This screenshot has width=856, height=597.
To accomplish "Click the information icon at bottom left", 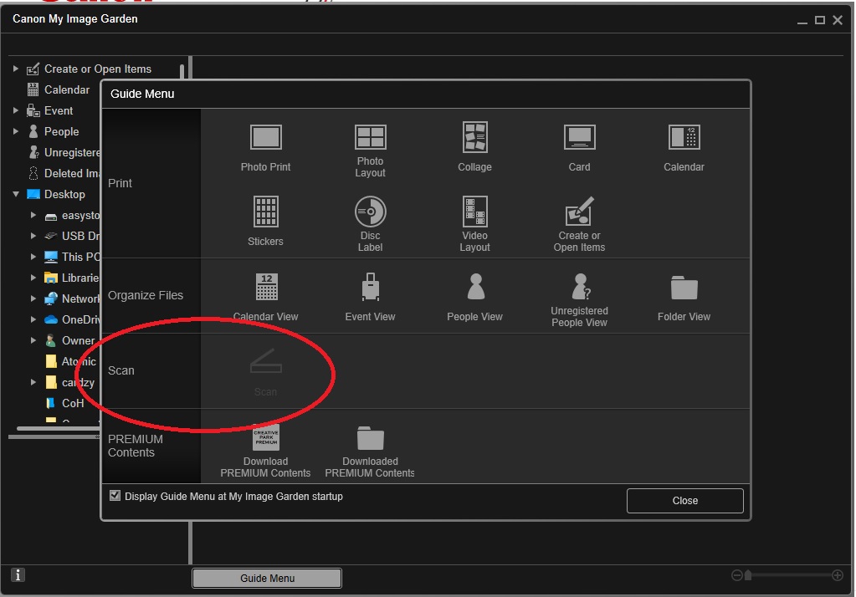I will point(18,574).
